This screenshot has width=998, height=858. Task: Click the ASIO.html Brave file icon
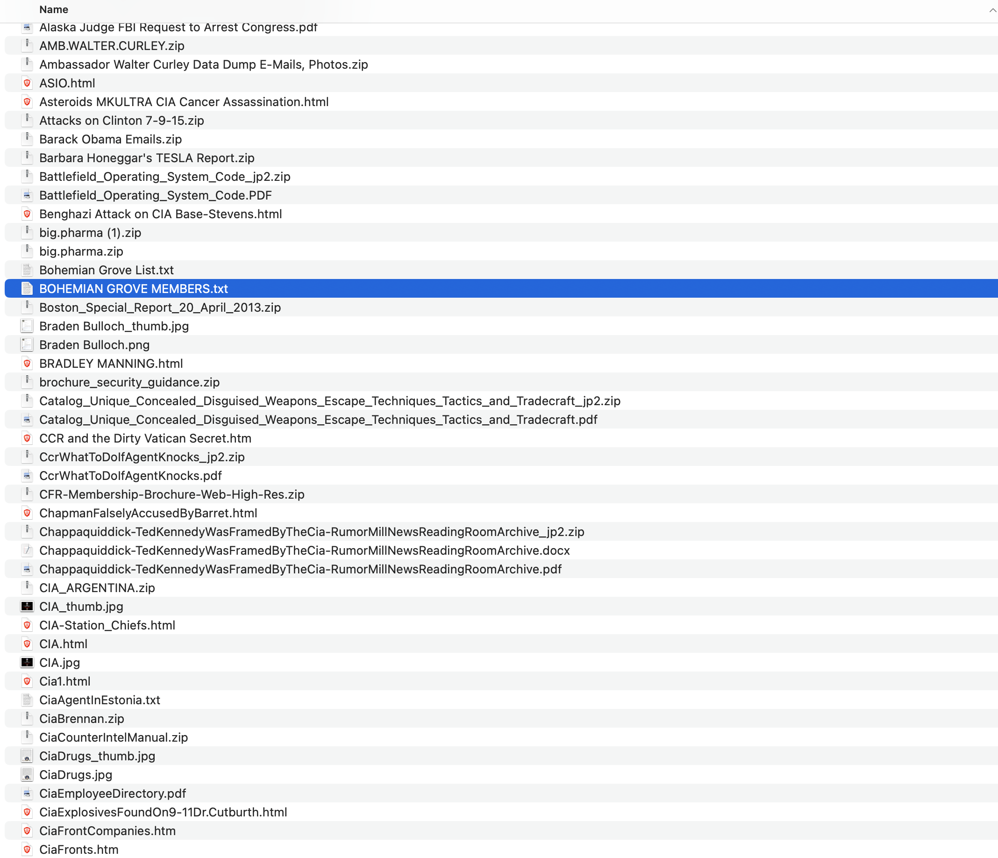[27, 83]
